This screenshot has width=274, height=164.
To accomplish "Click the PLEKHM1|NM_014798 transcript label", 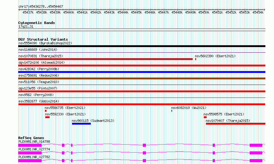I will point(34,142).
